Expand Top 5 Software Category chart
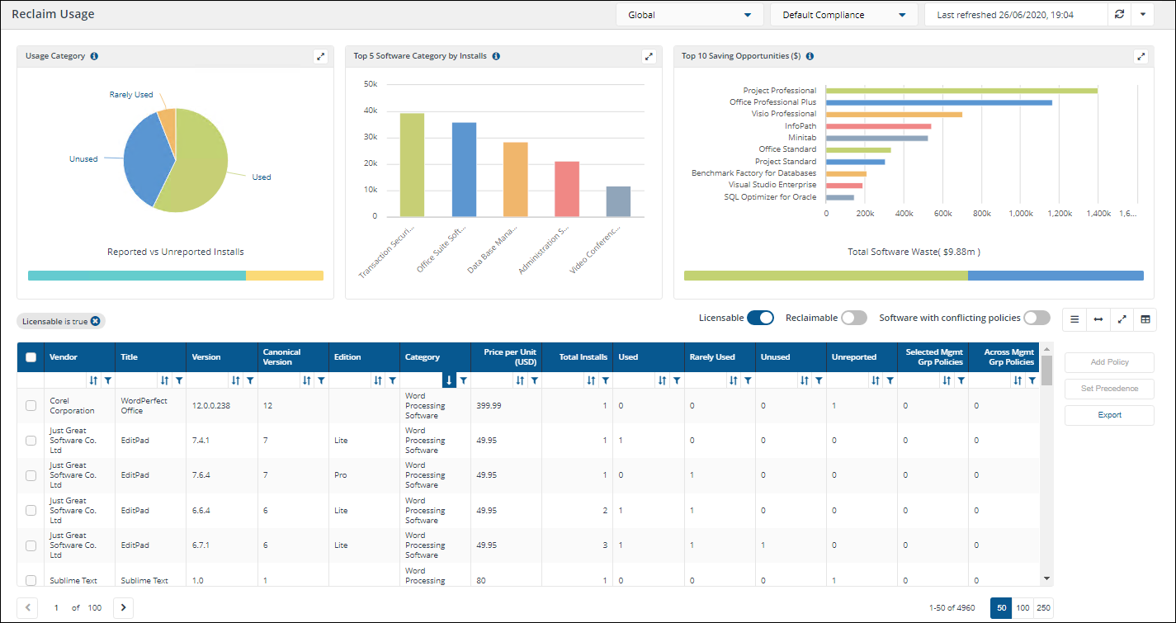This screenshot has height=623, width=1176. pyautogui.click(x=649, y=56)
